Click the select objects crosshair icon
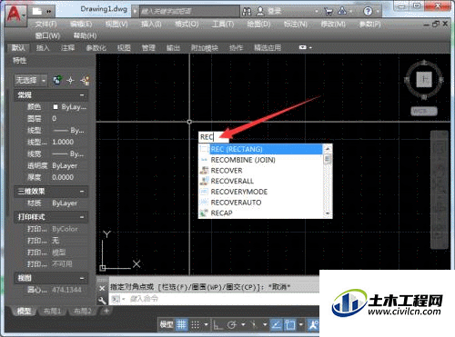Screen dimensions: 455x337 point(70,80)
